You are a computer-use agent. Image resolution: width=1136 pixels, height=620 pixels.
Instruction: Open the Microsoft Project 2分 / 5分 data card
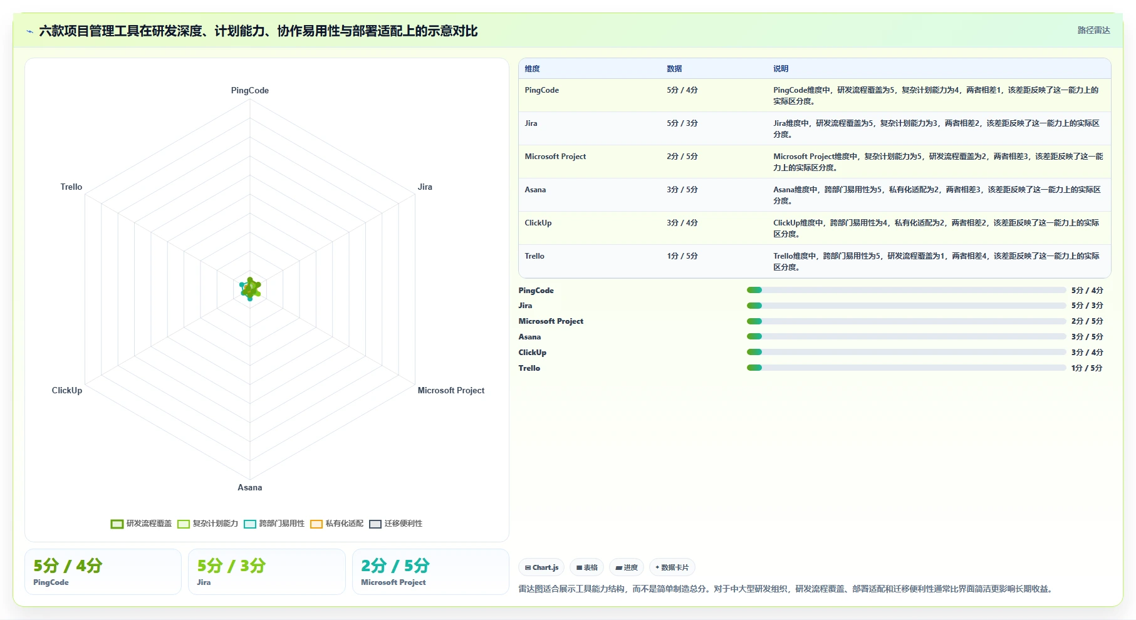point(430,572)
